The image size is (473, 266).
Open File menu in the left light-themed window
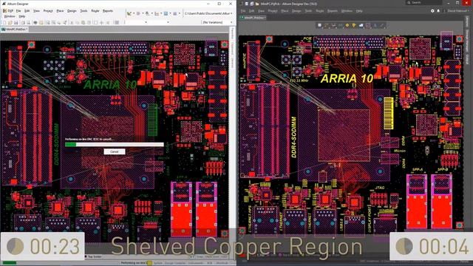(18, 11)
